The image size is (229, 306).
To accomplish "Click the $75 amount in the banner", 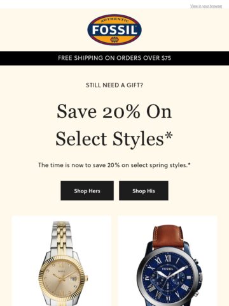I will [166, 58].
